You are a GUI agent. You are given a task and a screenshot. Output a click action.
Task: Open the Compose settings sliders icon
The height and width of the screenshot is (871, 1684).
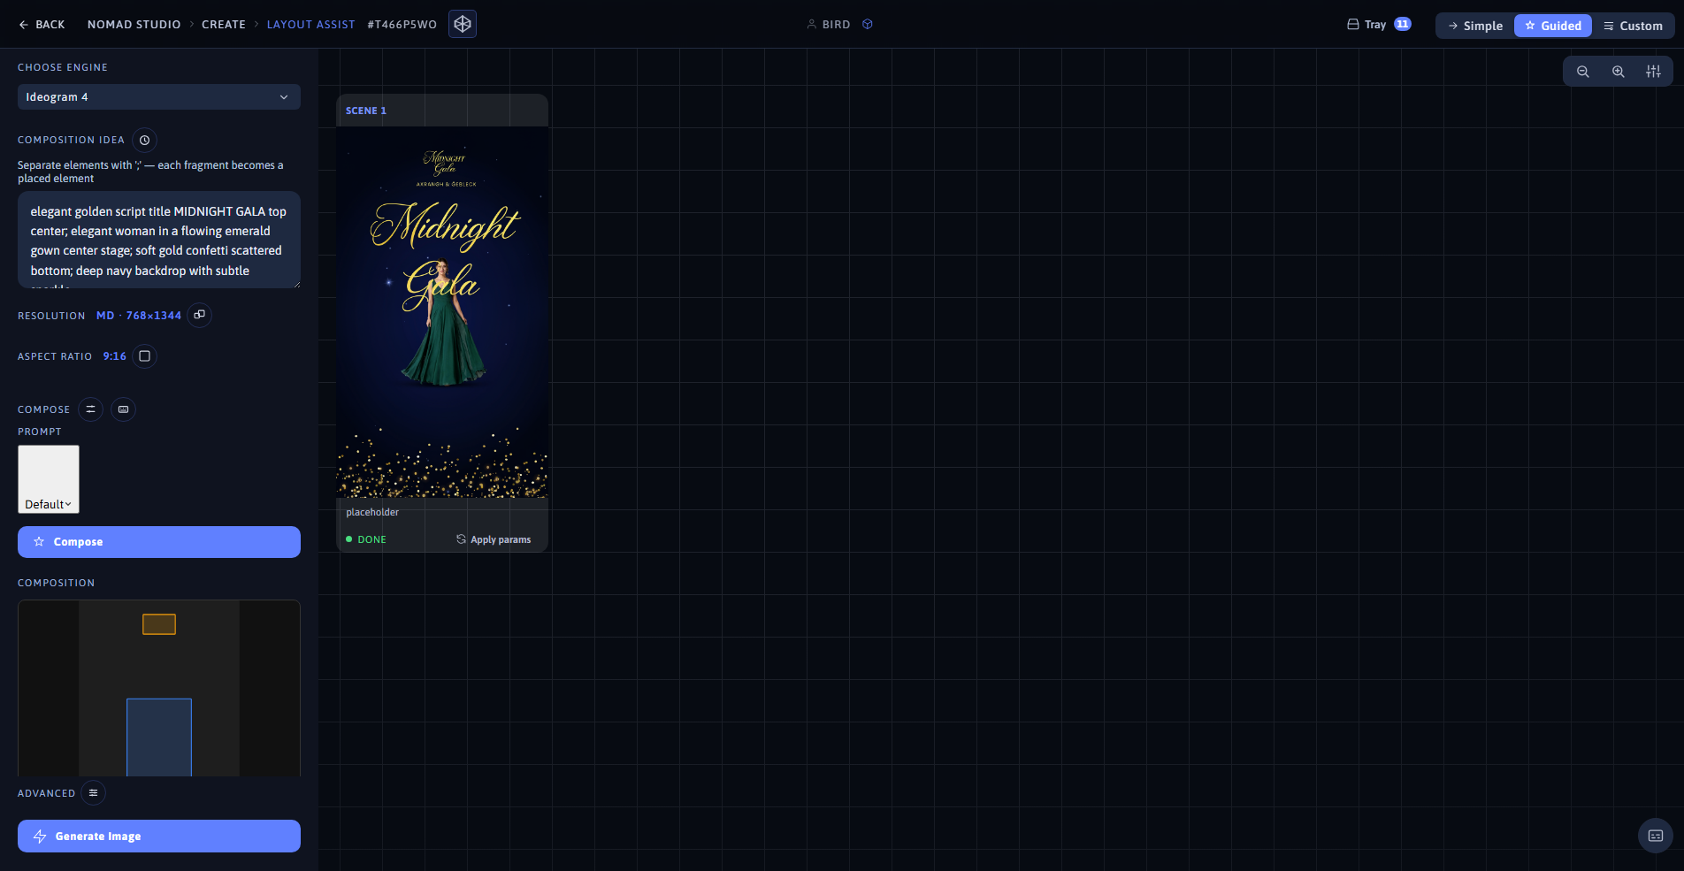tap(90, 409)
